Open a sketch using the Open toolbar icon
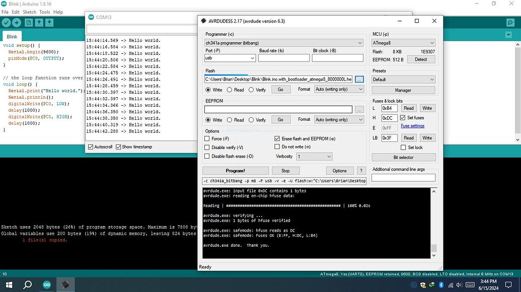521x292 pixels. (x=39, y=22)
